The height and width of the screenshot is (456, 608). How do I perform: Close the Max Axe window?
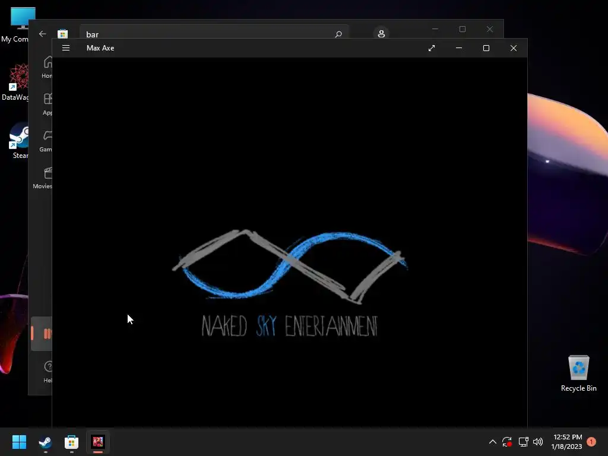pos(514,48)
